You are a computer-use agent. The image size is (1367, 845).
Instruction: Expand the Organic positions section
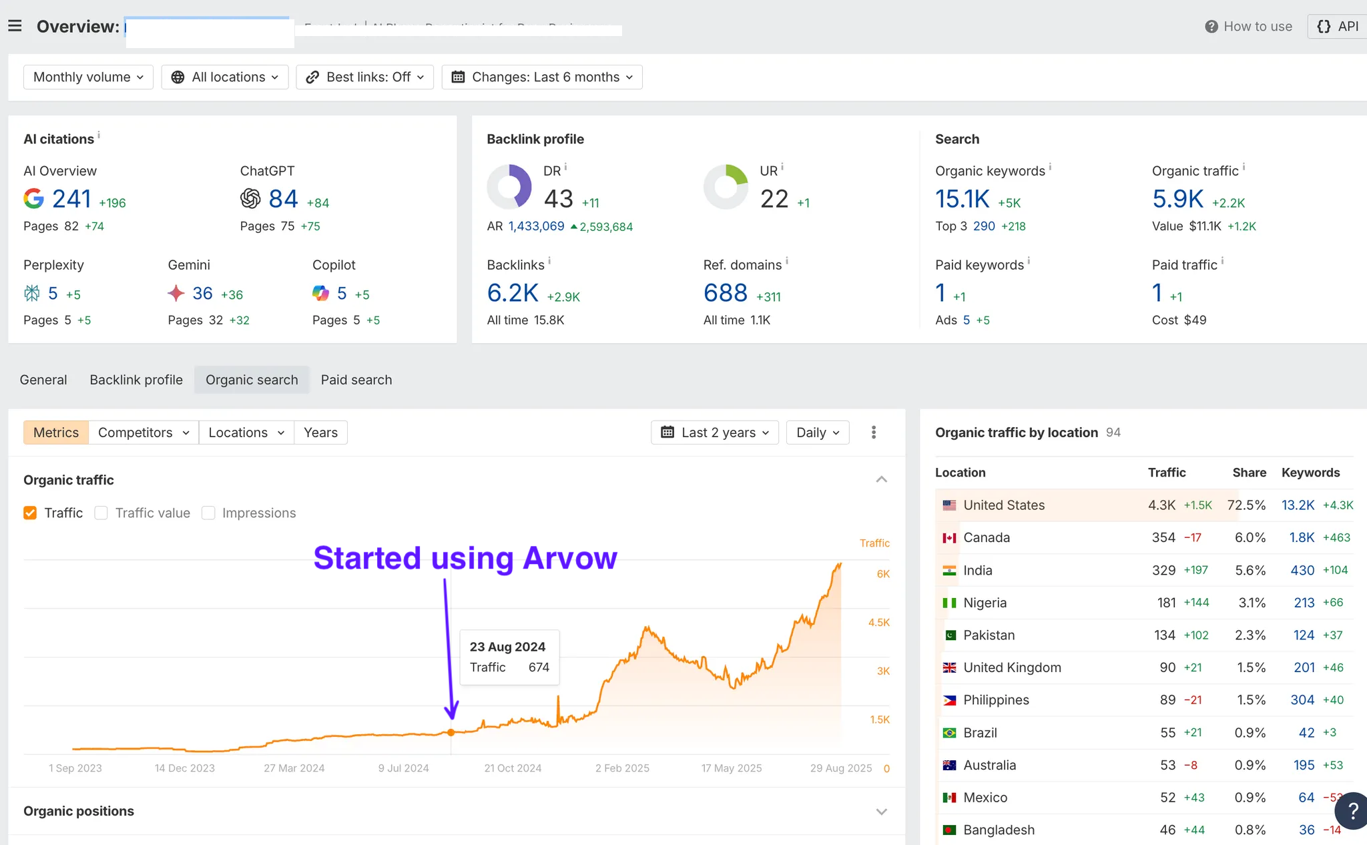(881, 812)
